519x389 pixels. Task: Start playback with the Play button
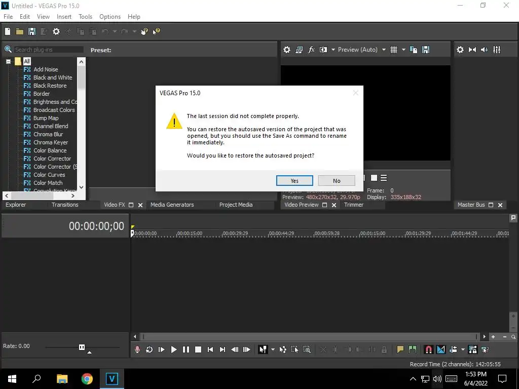pyautogui.click(x=173, y=349)
